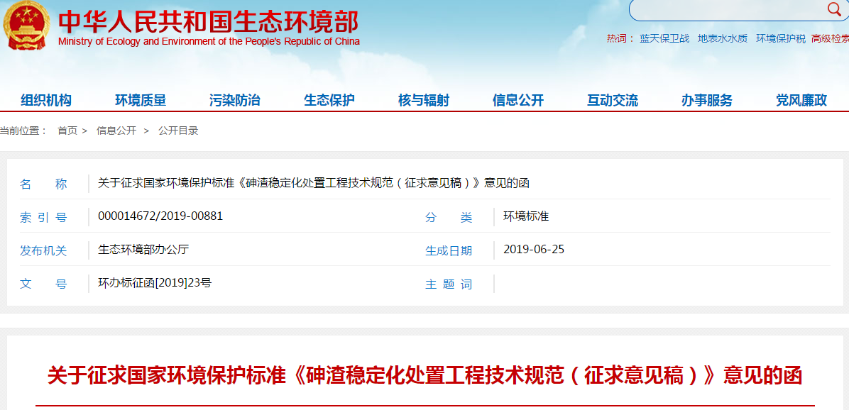Image resolution: width=849 pixels, height=410 pixels.
Task: Click the 索引号 field label
Action: 43,218
